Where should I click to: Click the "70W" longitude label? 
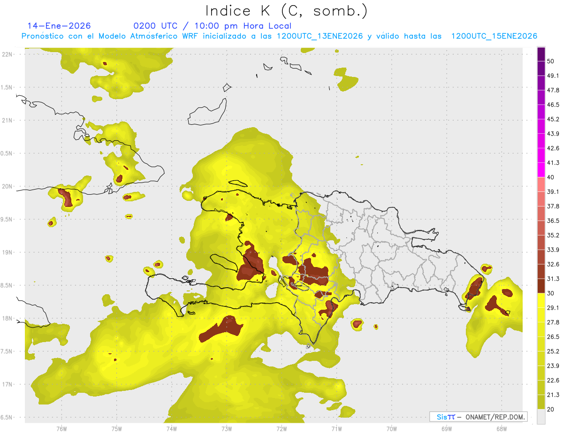(391, 428)
